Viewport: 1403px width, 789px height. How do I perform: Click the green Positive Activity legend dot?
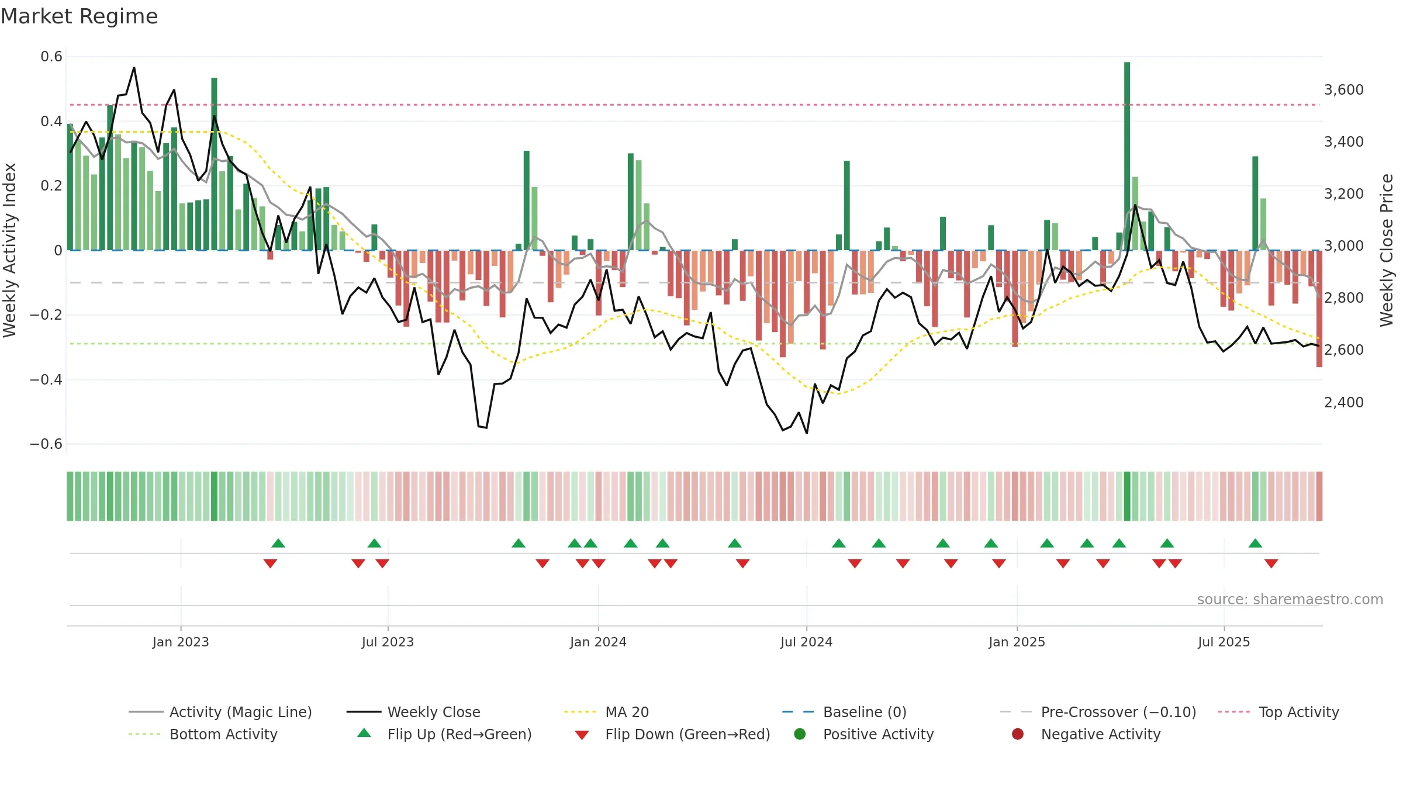point(800,733)
